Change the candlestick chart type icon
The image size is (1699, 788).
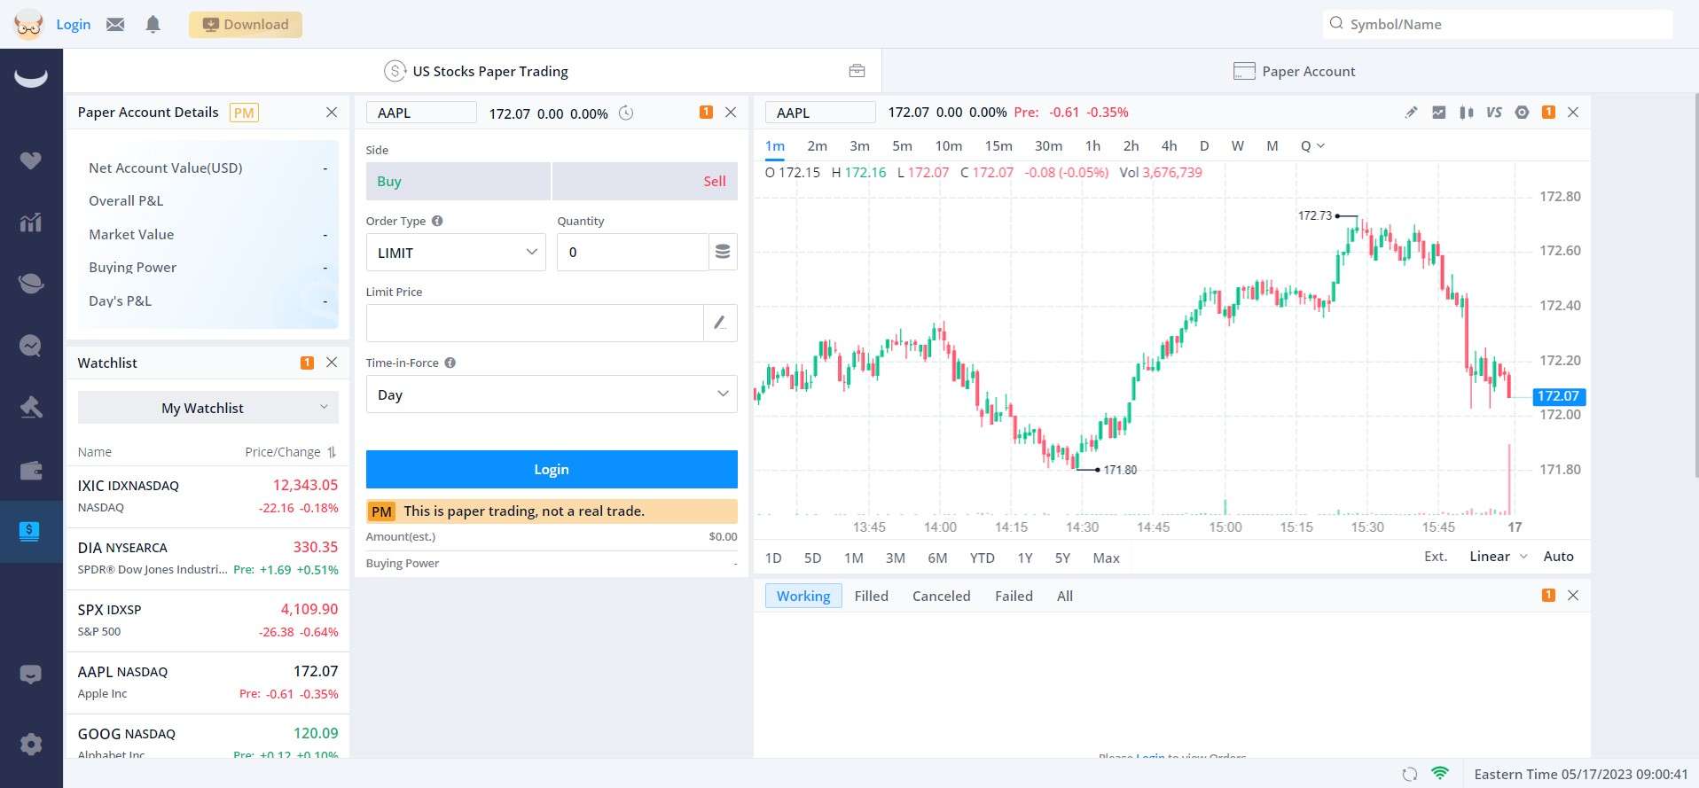point(1467,113)
